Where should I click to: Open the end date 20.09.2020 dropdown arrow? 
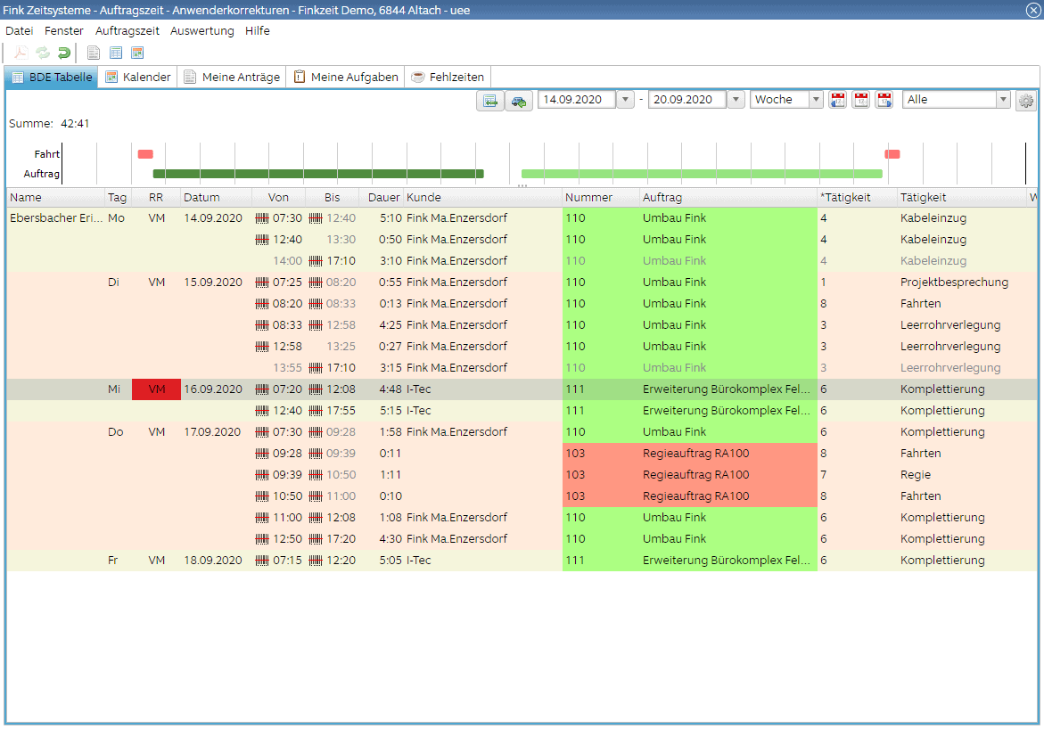pos(736,100)
